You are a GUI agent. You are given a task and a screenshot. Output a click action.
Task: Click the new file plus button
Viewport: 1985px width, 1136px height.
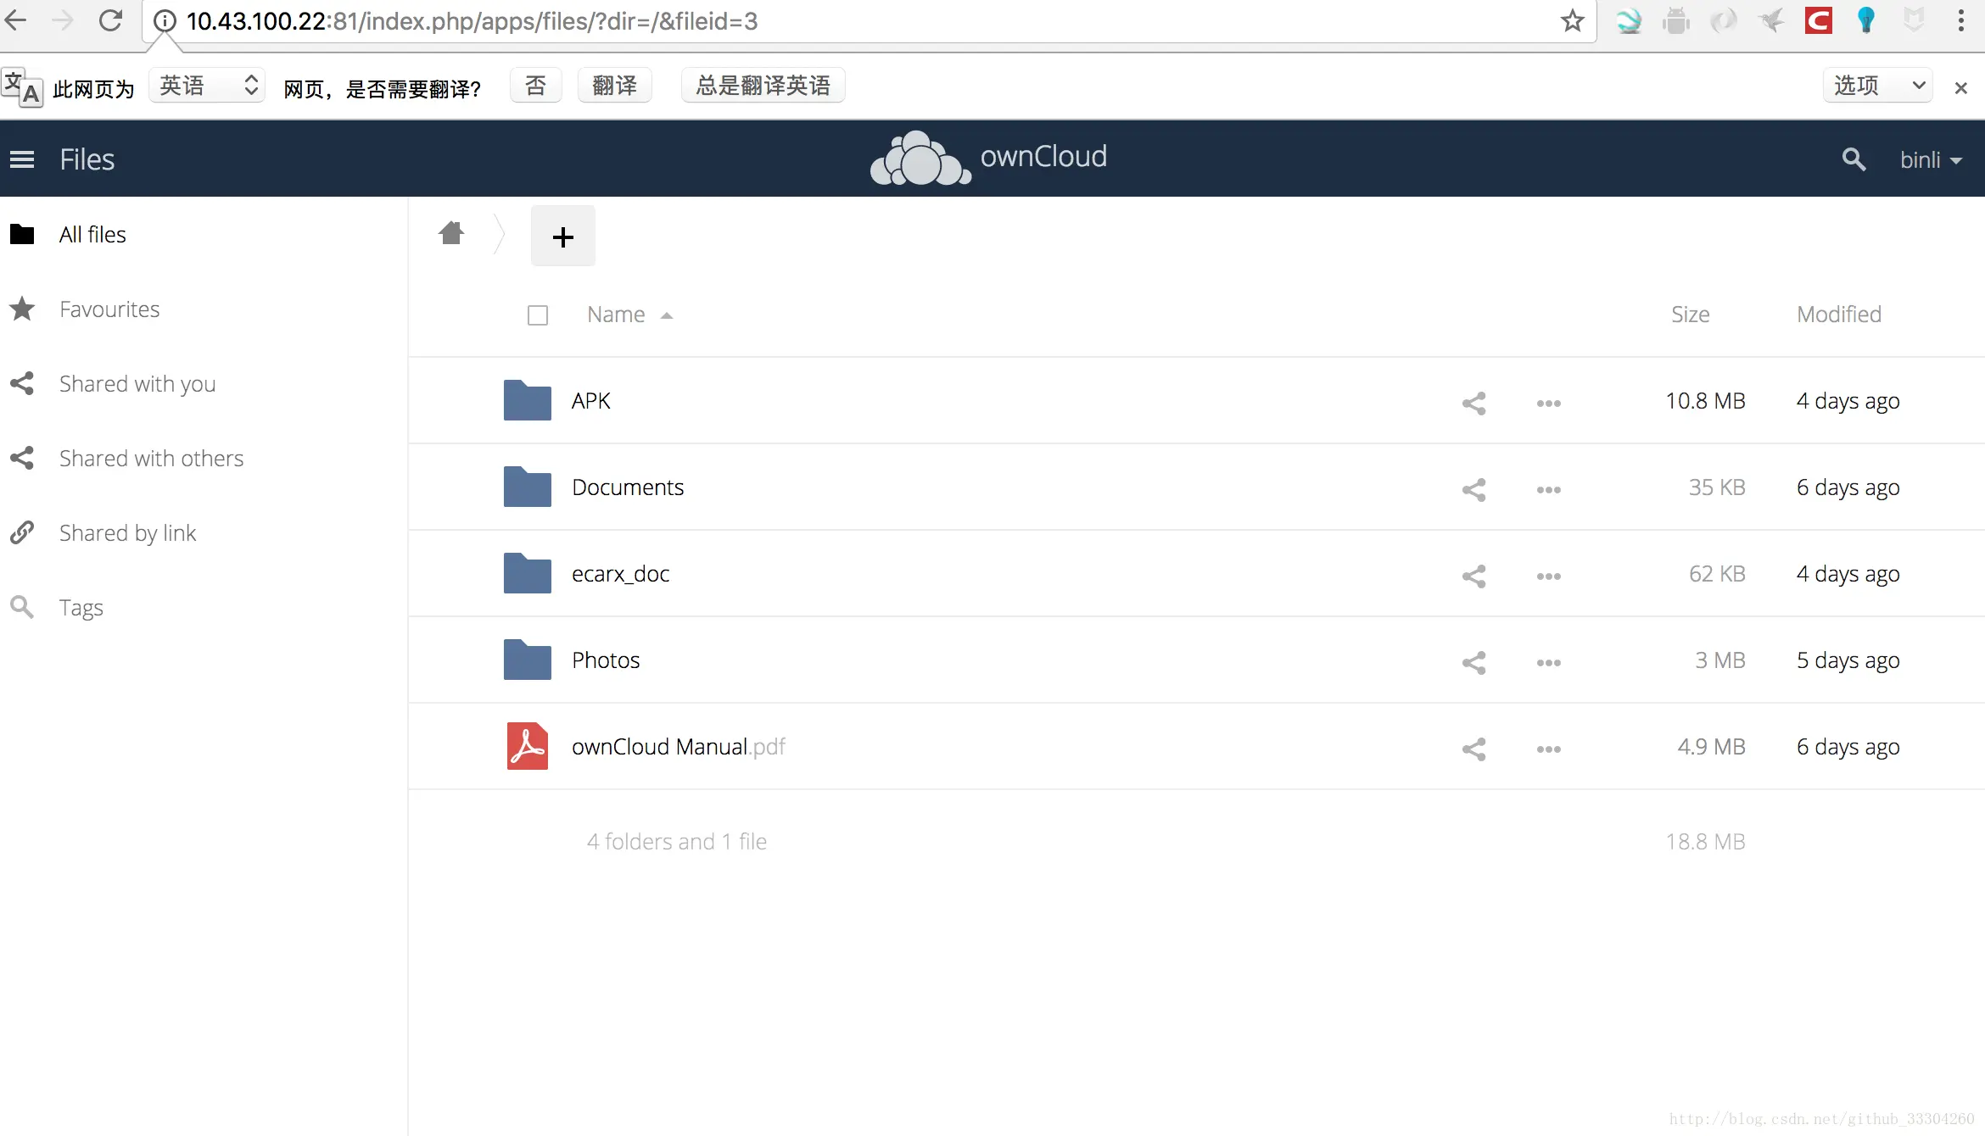(562, 237)
